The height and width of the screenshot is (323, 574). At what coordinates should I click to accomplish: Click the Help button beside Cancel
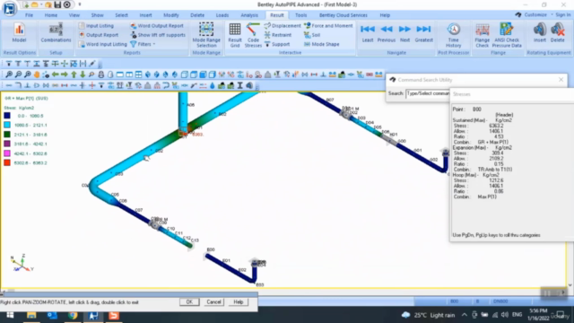click(238, 302)
